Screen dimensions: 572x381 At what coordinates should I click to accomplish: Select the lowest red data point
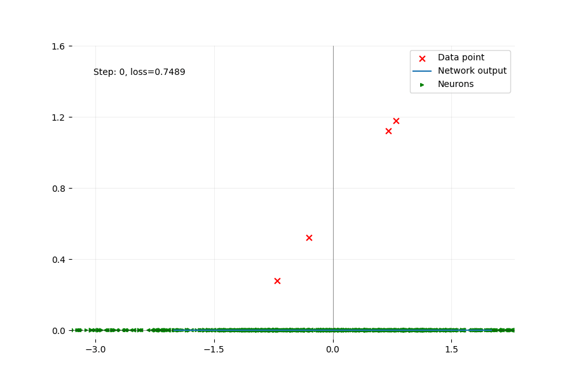pyautogui.click(x=277, y=281)
